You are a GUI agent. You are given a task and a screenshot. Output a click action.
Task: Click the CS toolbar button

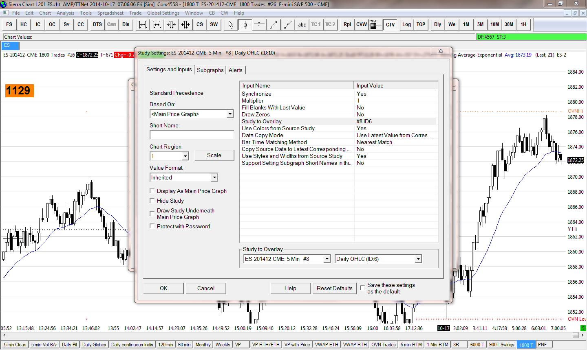point(200,24)
